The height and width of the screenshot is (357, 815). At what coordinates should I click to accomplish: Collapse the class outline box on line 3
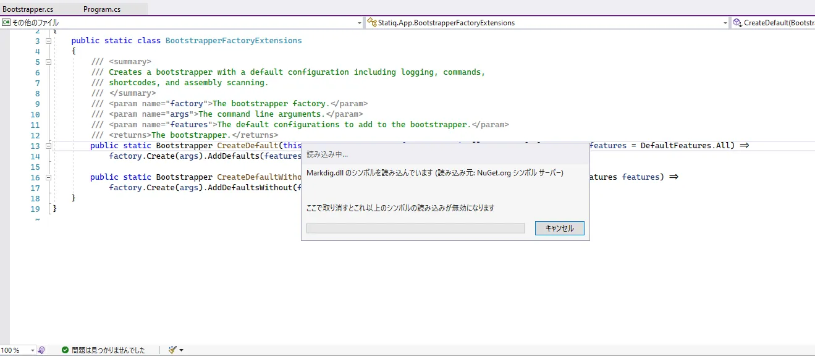[49, 41]
